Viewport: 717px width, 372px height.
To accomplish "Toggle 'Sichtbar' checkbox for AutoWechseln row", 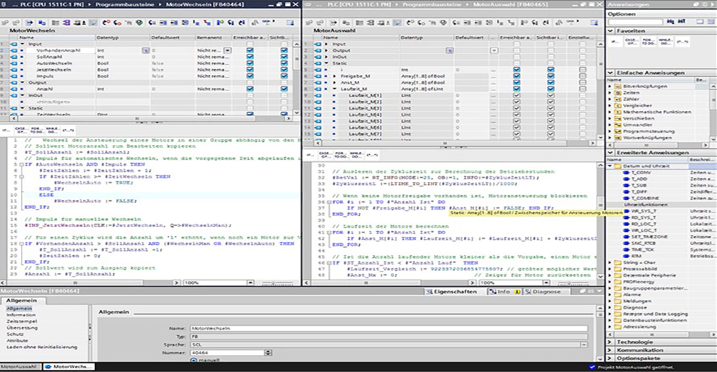I will tap(284, 63).
